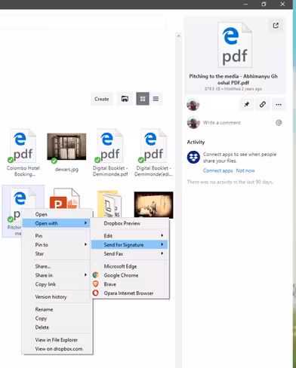
Task: Minimize the Dropbox window
Action: 245,4
